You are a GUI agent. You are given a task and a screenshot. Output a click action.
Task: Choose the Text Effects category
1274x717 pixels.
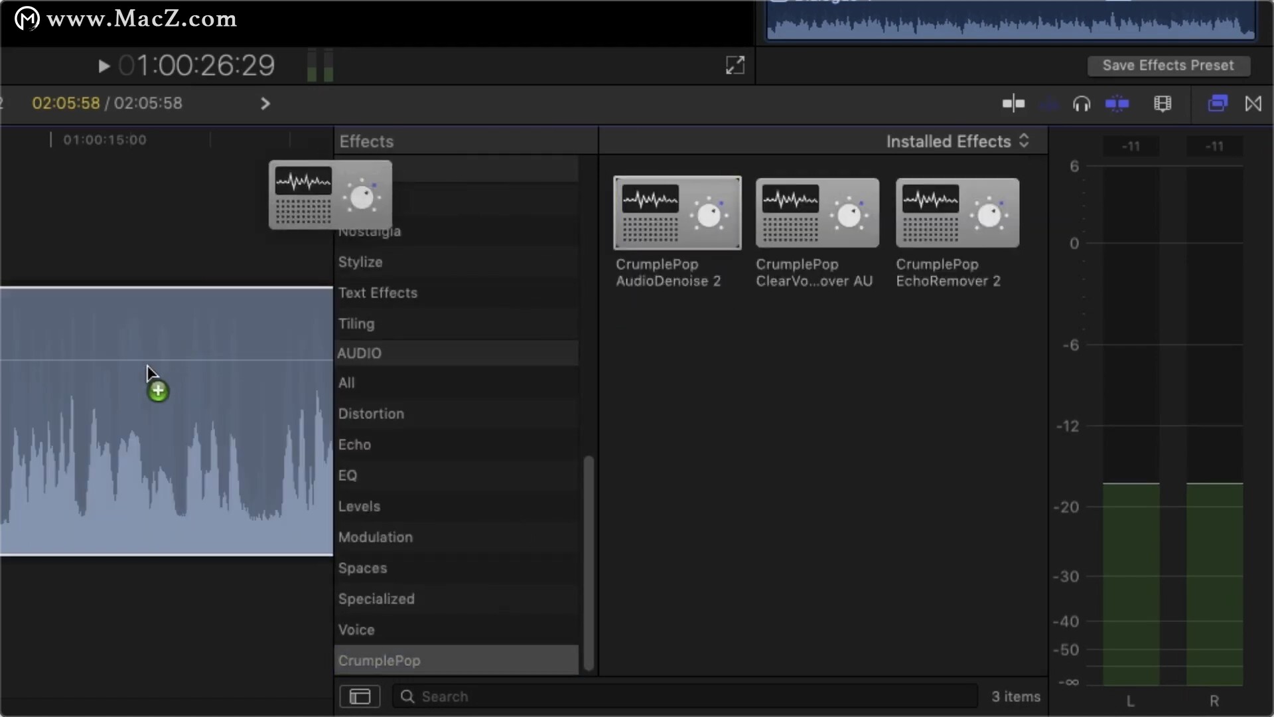tap(378, 293)
